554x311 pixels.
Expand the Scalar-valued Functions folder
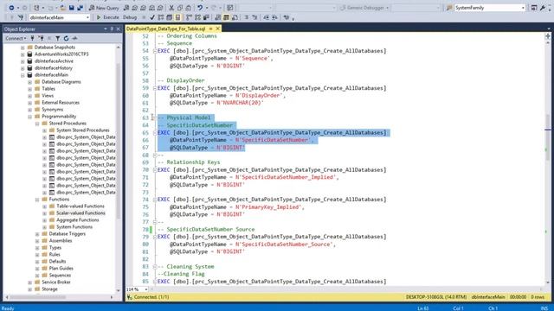(44, 213)
